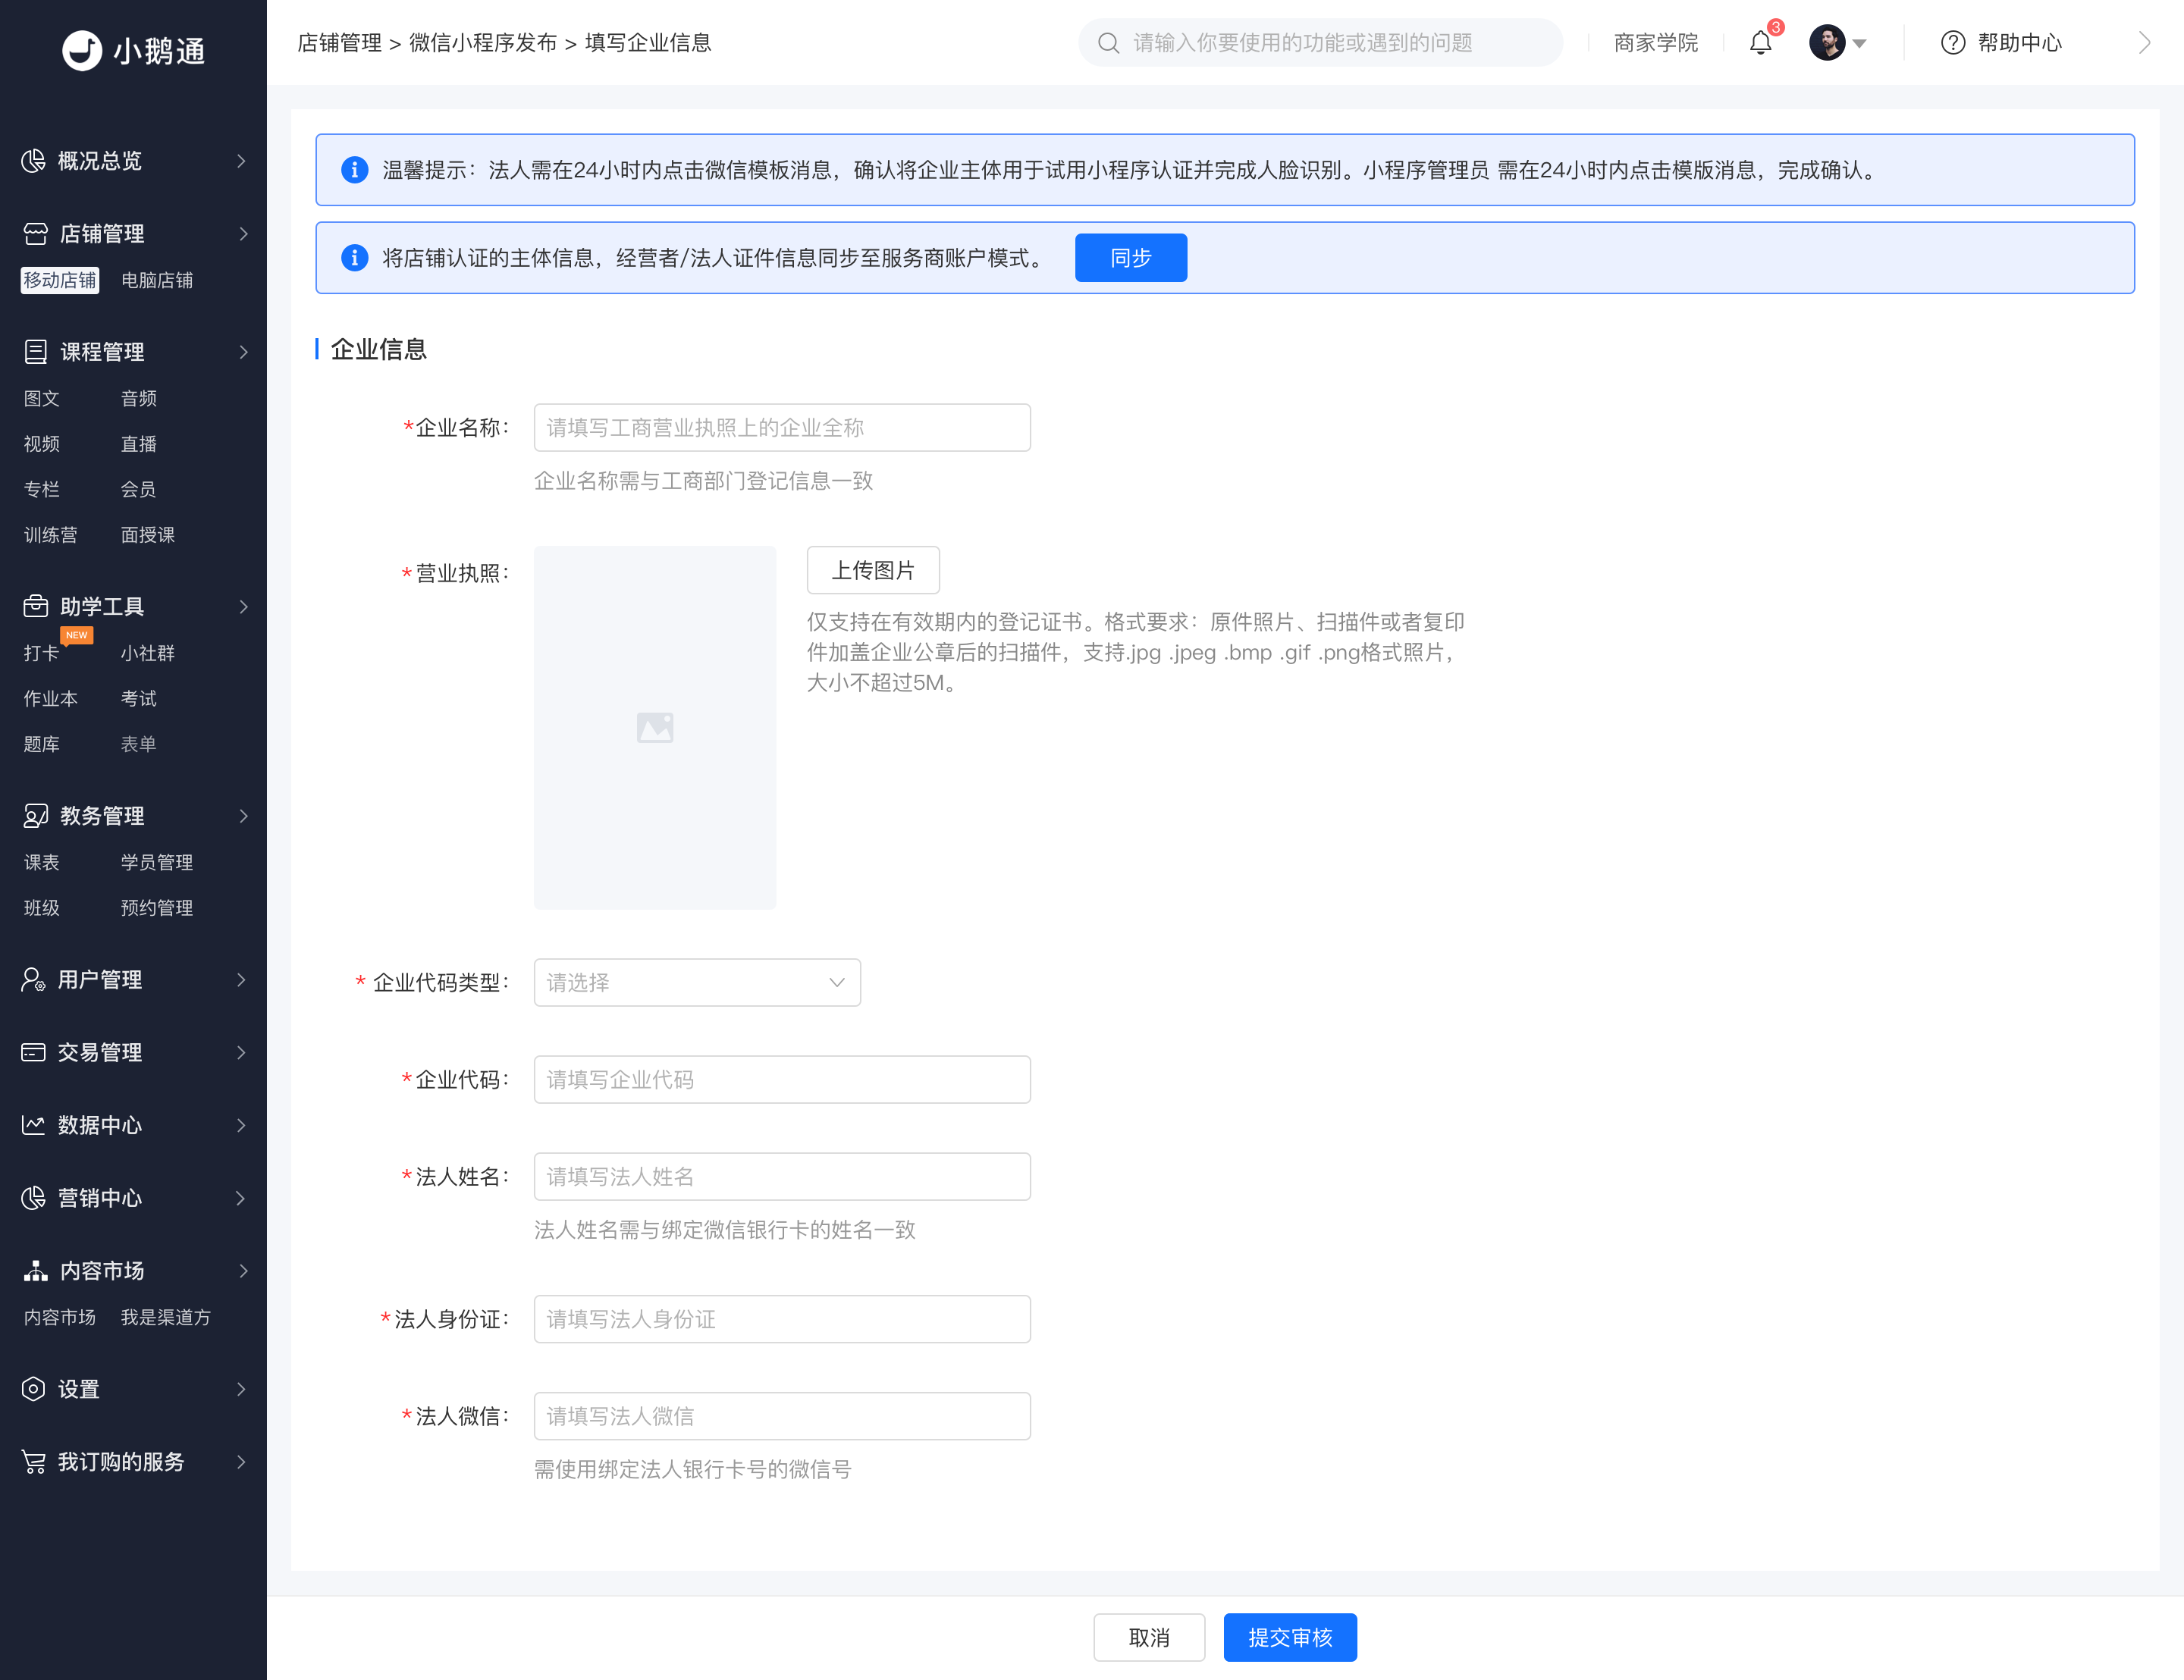Focus the 法人微信 input field
Image resolution: width=2184 pixels, height=1680 pixels.
coord(782,1416)
